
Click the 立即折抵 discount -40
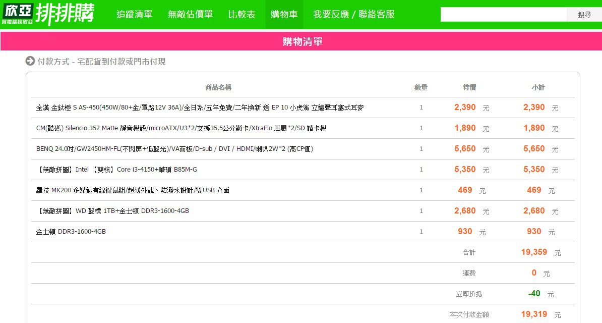[x=534, y=294]
